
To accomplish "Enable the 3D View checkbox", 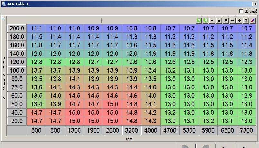I will coord(241,11).
